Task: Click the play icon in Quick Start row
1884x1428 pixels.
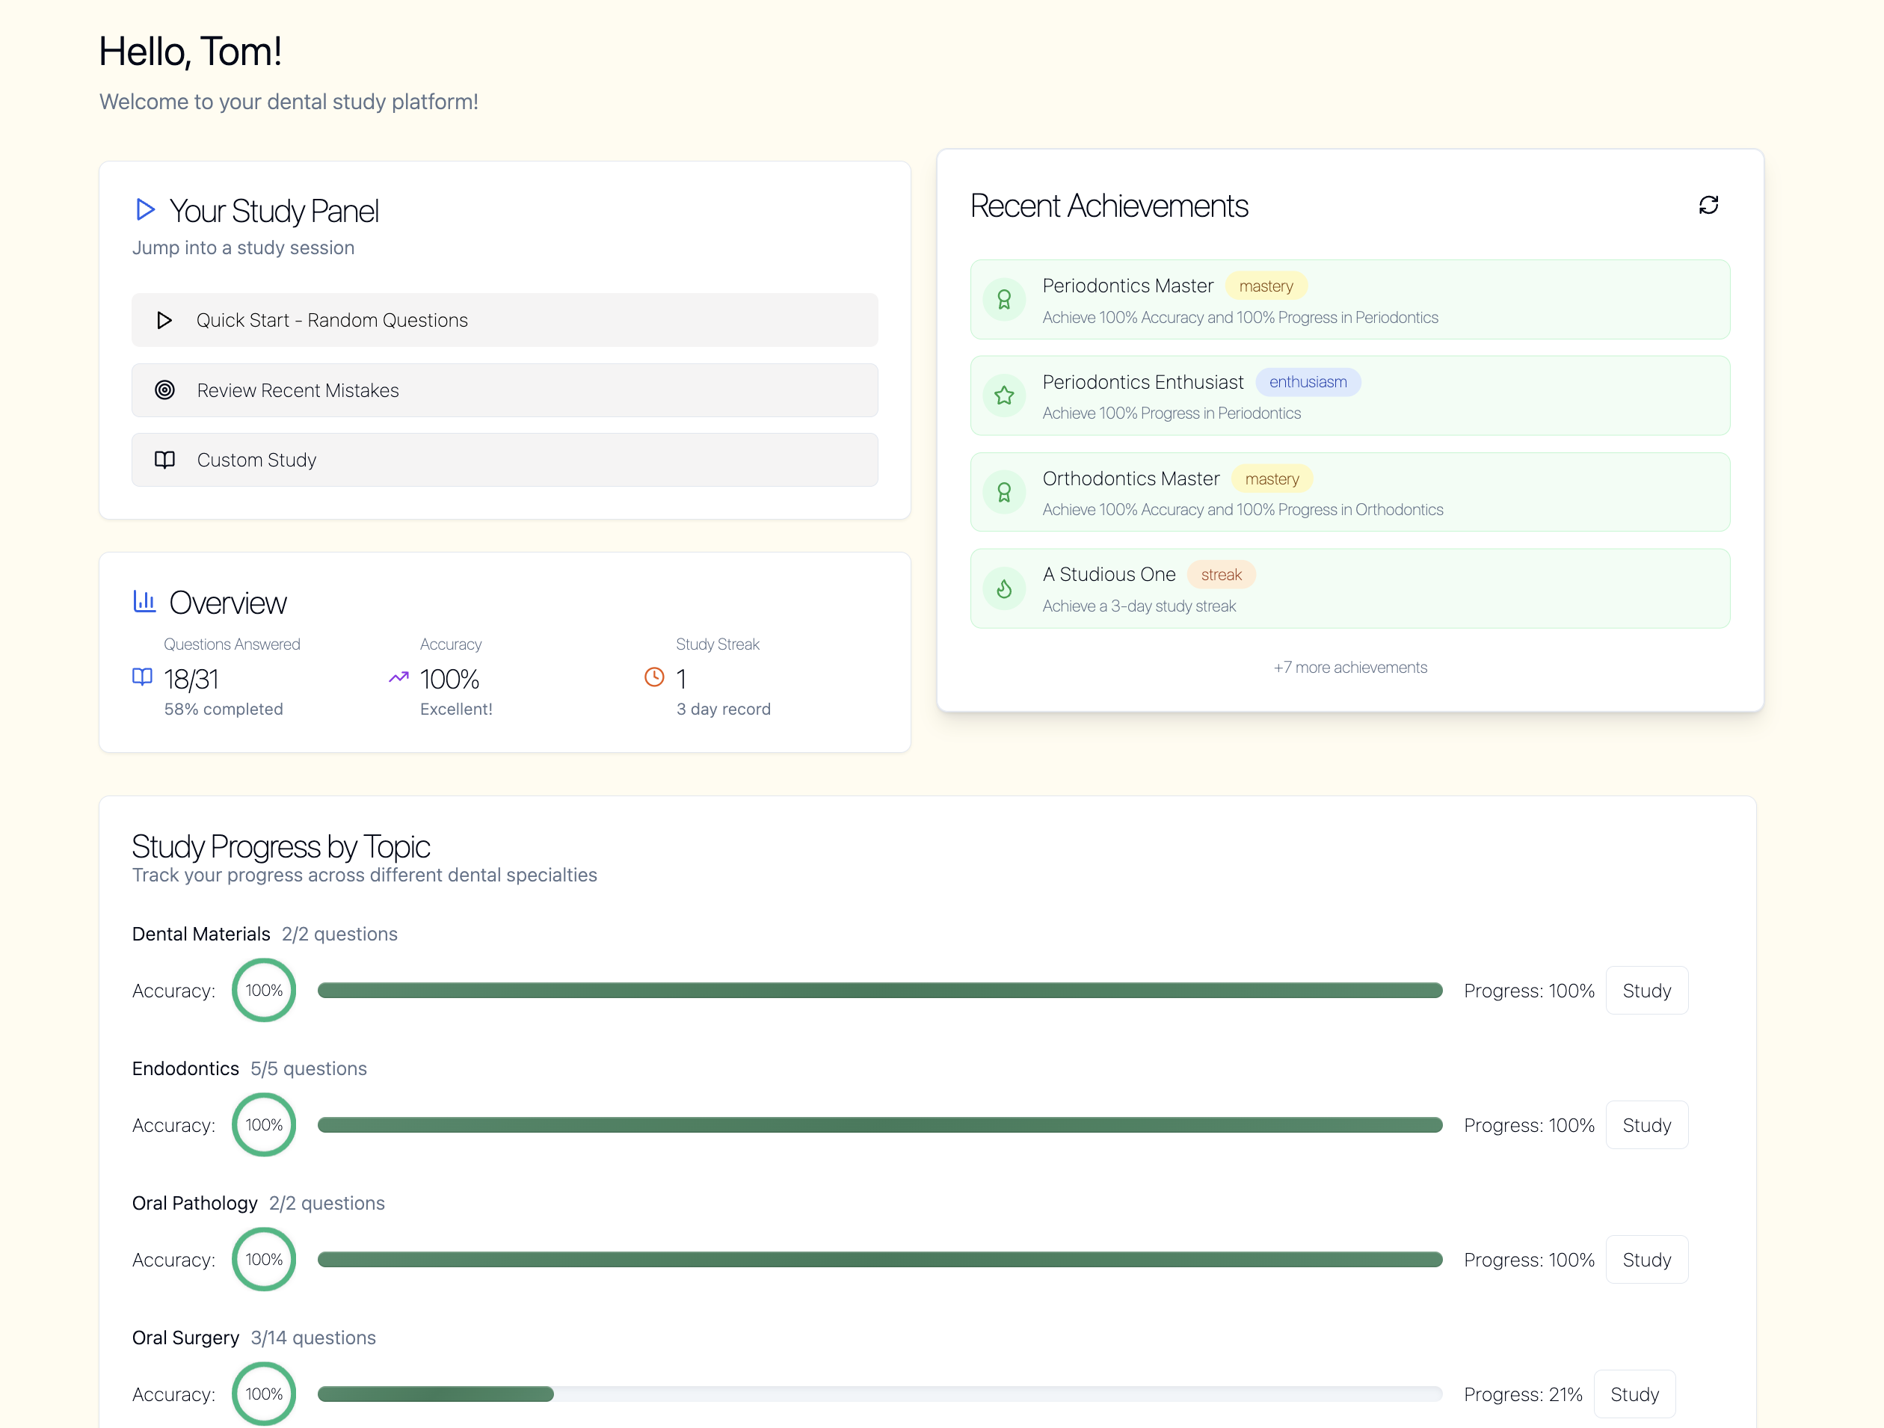Action: click(164, 320)
